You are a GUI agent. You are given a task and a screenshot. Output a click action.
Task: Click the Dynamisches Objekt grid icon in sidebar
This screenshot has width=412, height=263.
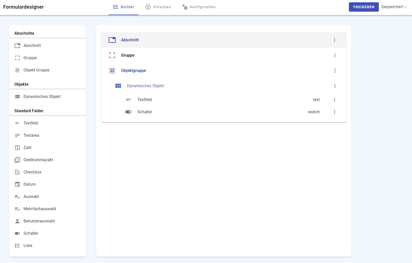click(17, 97)
